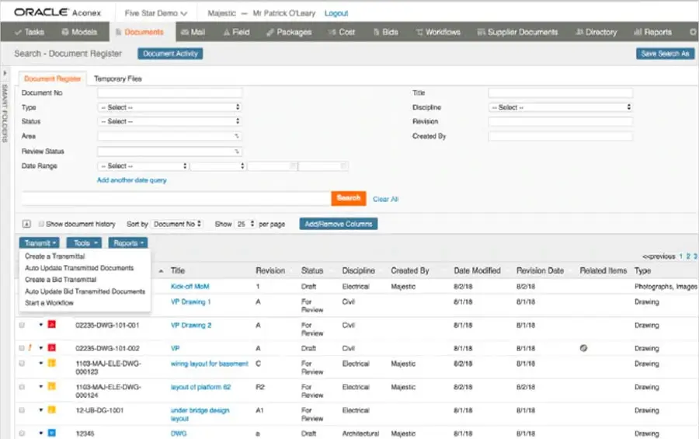Enable Show document history checkbox

point(41,224)
